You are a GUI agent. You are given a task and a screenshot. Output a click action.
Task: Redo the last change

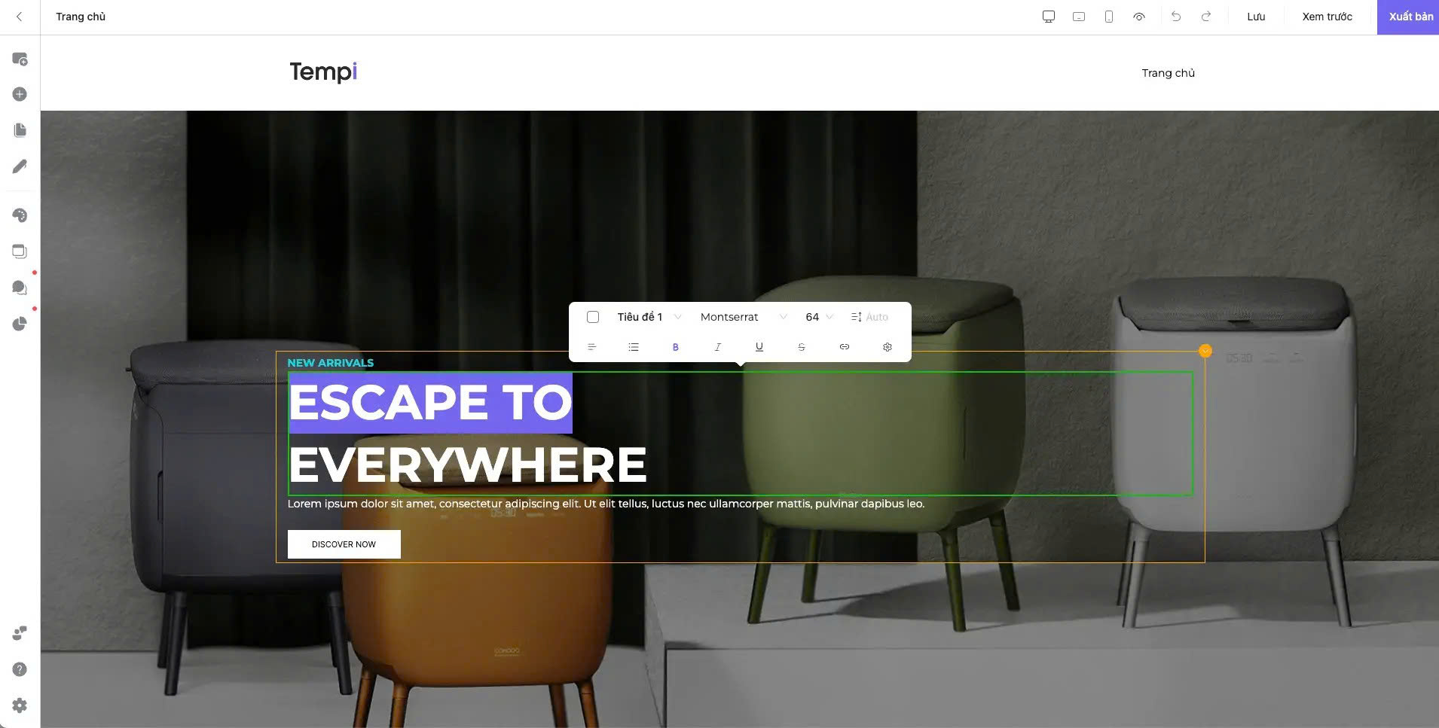1205,16
